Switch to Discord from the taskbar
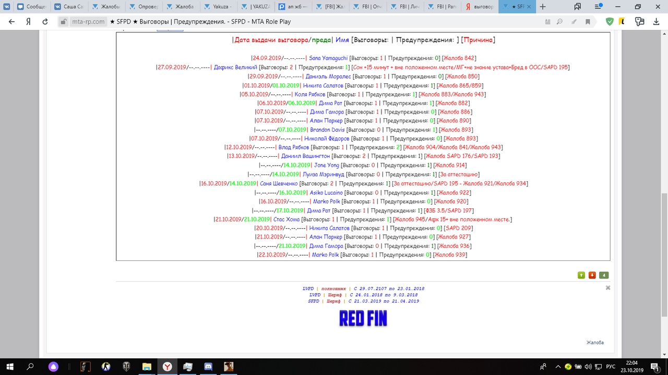 point(208,367)
